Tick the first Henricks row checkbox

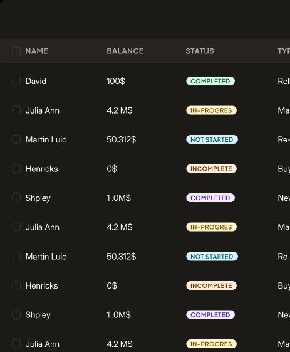pyautogui.click(x=16, y=168)
